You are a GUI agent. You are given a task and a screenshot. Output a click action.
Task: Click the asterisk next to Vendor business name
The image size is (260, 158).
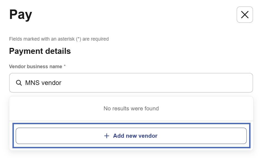pos(65,66)
